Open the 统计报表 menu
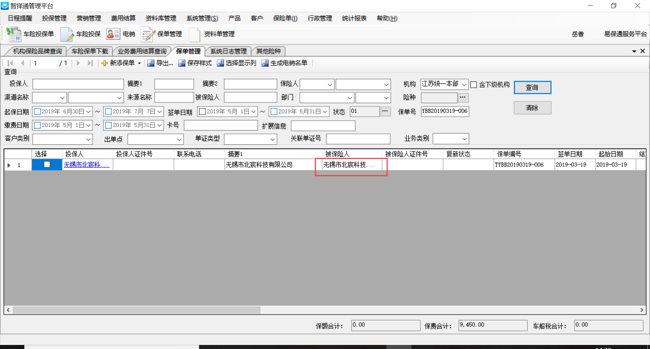The height and width of the screenshot is (349, 650). click(354, 18)
